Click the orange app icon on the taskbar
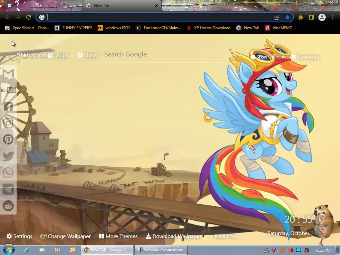Image resolution: width=340 pixels, height=255 pixels. (x=72, y=250)
